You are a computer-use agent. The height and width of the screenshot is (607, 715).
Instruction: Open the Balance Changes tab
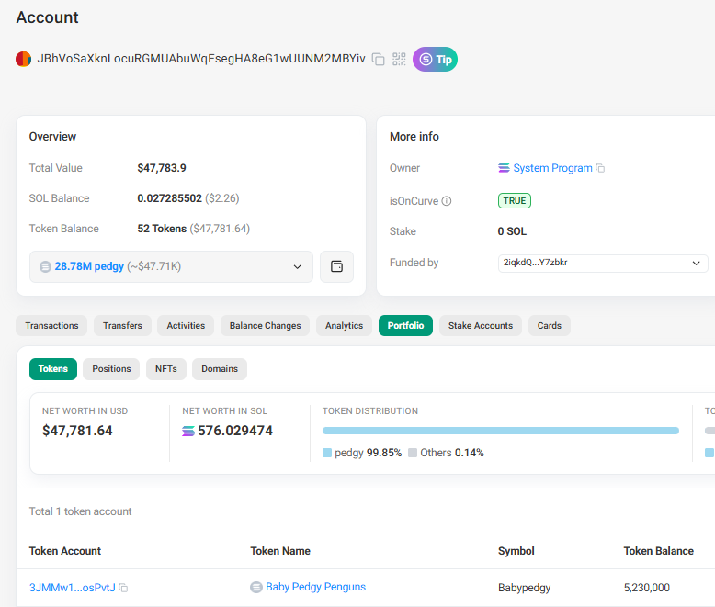tap(265, 325)
